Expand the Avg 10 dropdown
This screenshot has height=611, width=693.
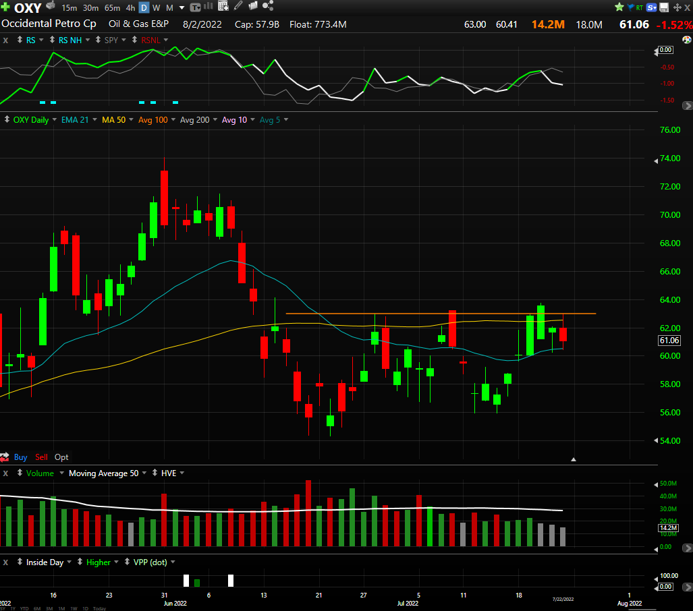point(253,120)
